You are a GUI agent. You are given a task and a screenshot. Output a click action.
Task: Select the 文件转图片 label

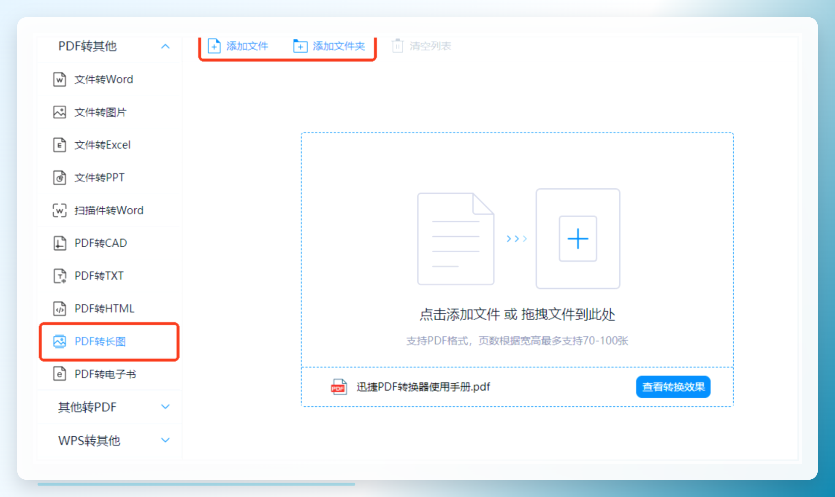tap(100, 112)
